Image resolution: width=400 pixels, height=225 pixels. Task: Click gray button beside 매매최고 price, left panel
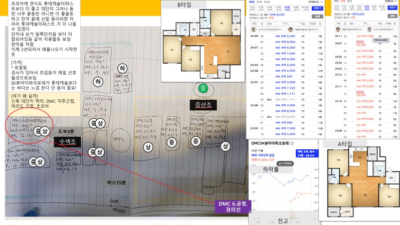coord(317,17)
